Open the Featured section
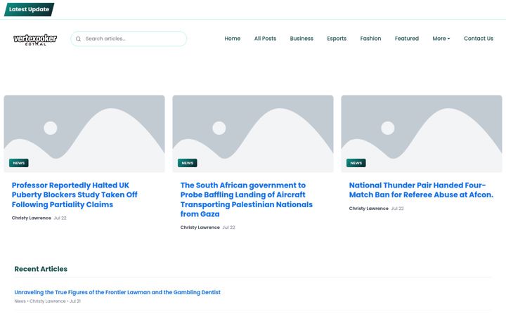The image size is (506, 316). pos(407,39)
